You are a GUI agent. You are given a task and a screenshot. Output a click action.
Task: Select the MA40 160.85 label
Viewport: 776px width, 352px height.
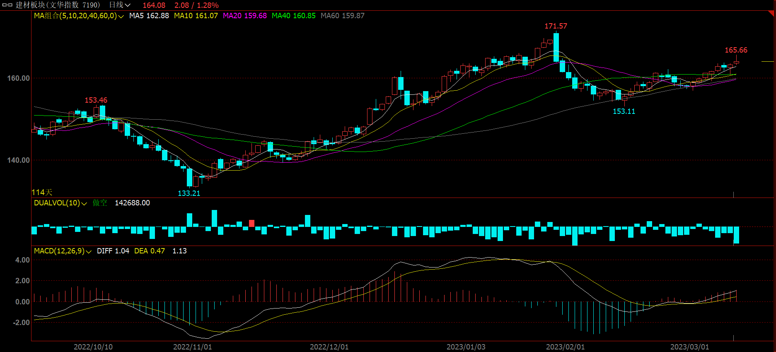coord(294,16)
